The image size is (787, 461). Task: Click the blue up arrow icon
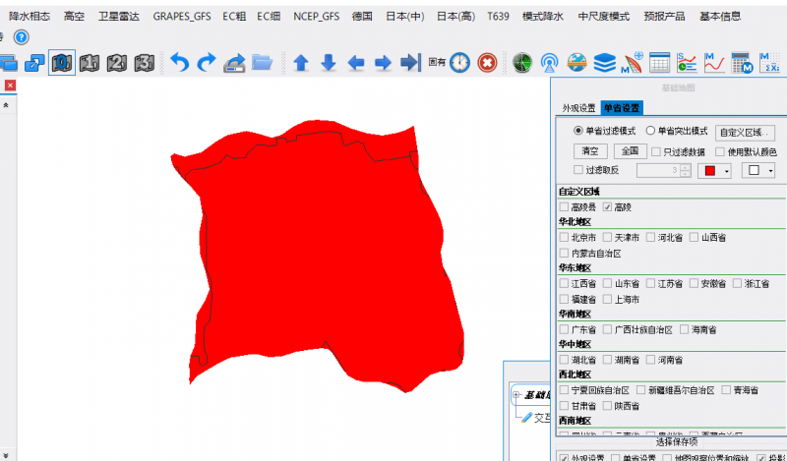click(x=301, y=63)
